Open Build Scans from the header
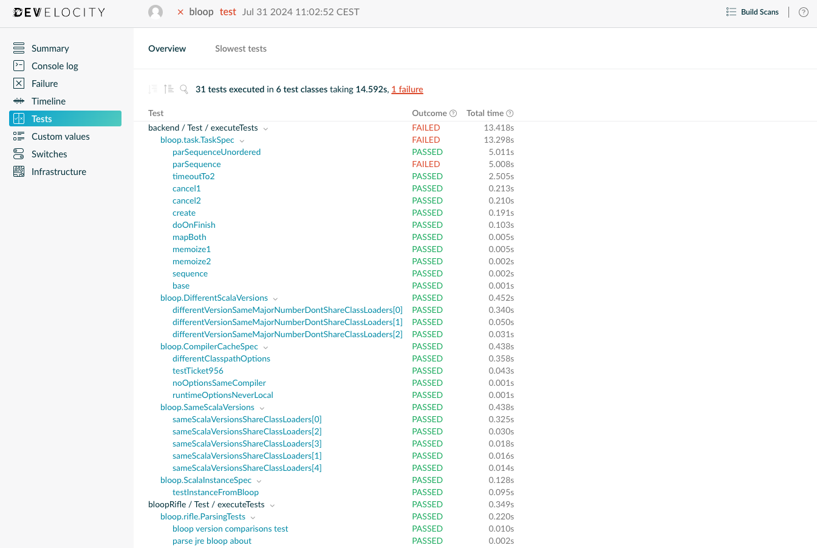Image resolution: width=817 pixels, height=548 pixels. (x=753, y=12)
